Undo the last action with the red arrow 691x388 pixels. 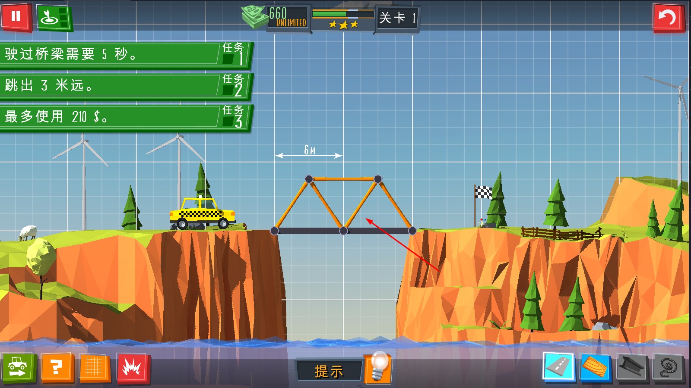pyautogui.click(x=668, y=18)
